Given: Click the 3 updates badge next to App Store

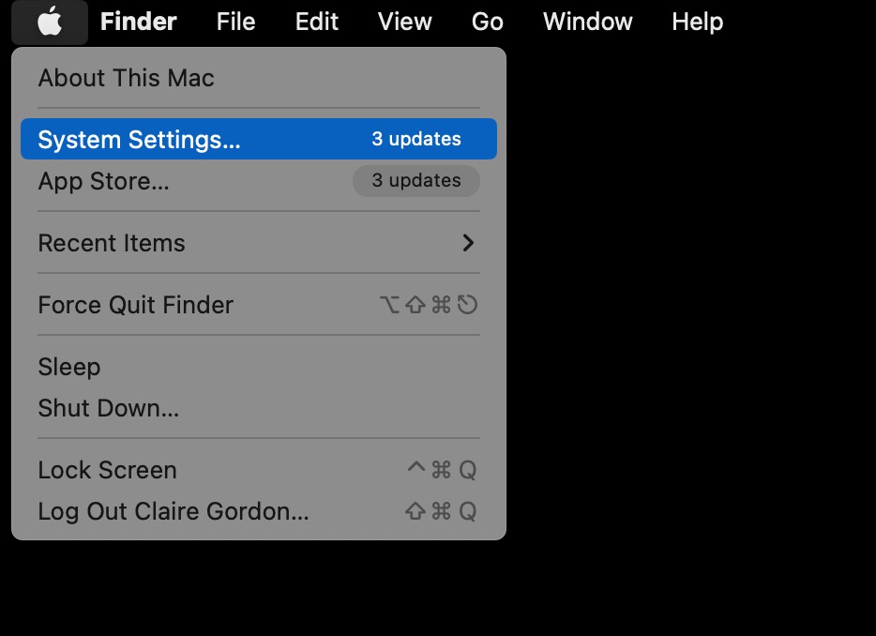Looking at the screenshot, I should tap(415, 181).
